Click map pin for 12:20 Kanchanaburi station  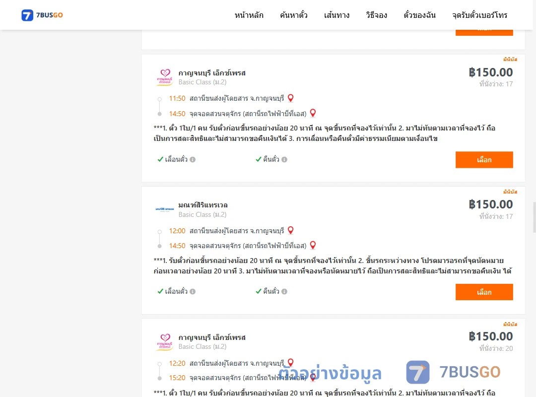point(290,362)
